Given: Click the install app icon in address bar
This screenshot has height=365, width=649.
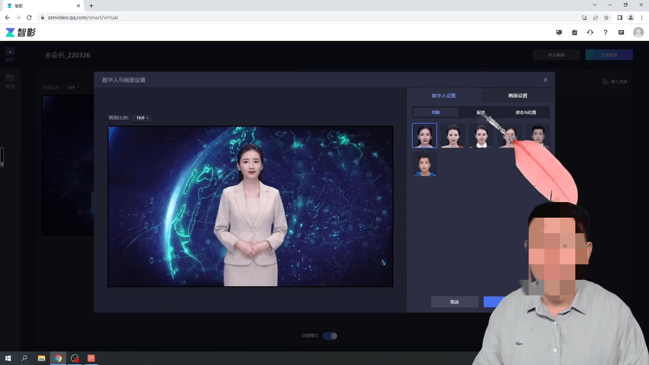Looking at the screenshot, I should click(x=585, y=18).
